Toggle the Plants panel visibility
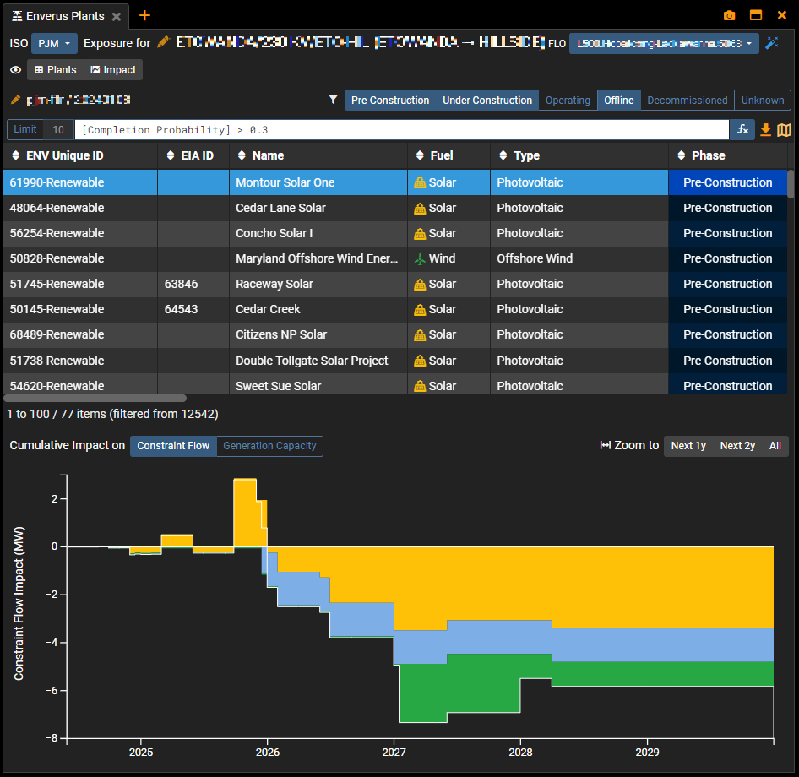The height and width of the screenshot is (777, 799). 55,70
